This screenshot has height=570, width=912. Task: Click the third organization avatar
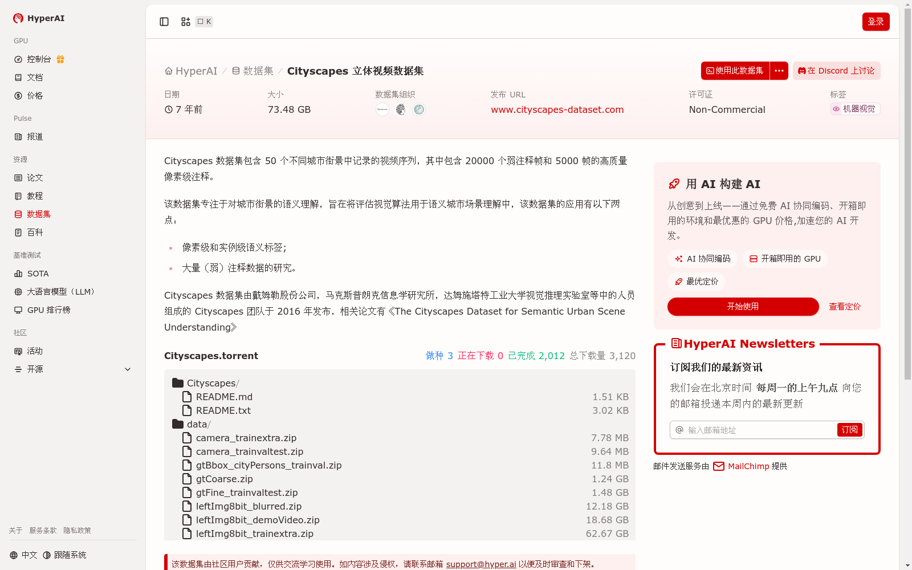419,109
